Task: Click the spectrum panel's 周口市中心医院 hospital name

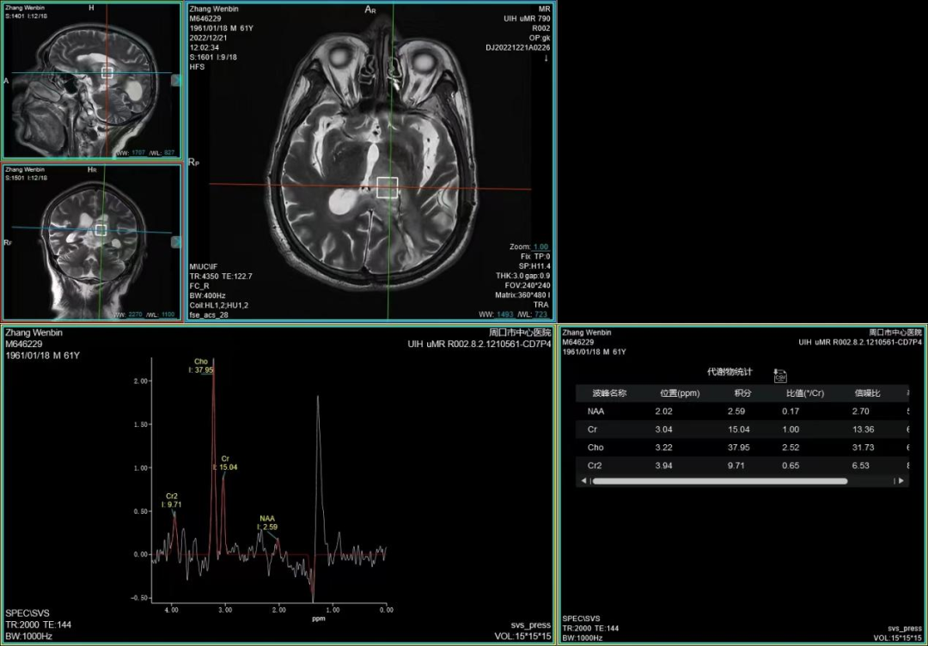Action: (520, 333)
